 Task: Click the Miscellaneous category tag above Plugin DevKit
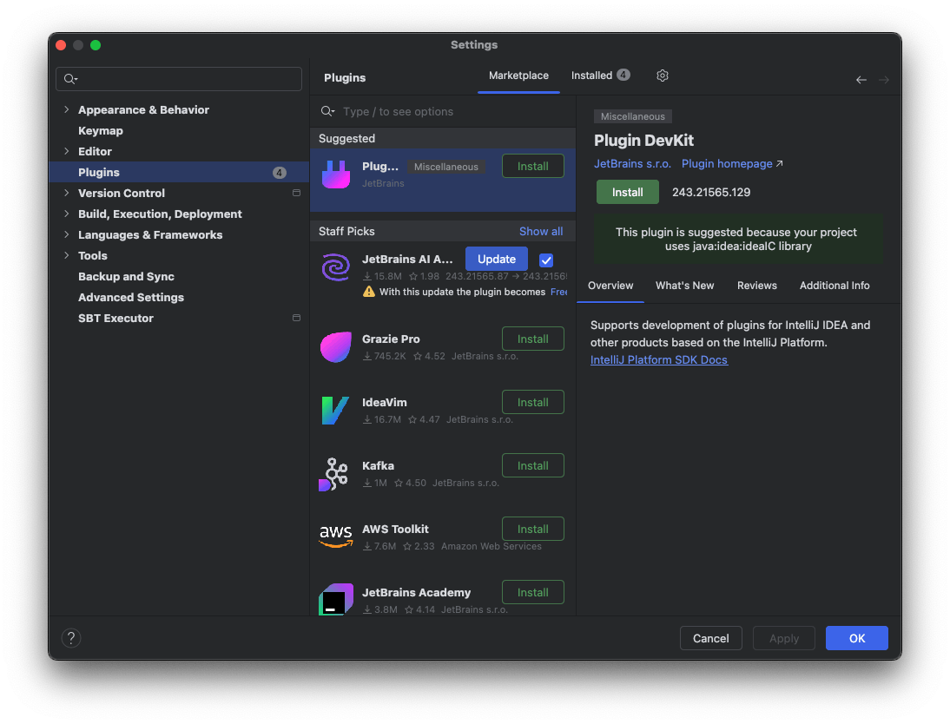coord(632,116)
